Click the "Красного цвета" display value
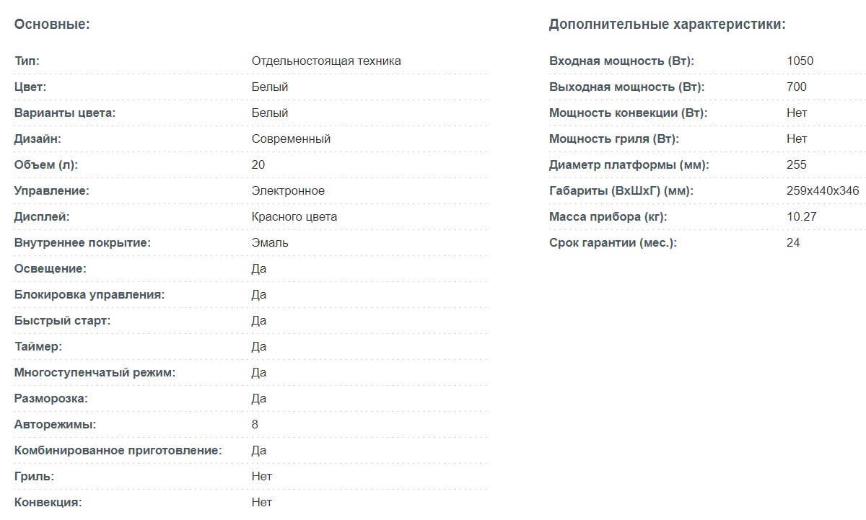Screen dimensions: 866x520 [294, 216]
